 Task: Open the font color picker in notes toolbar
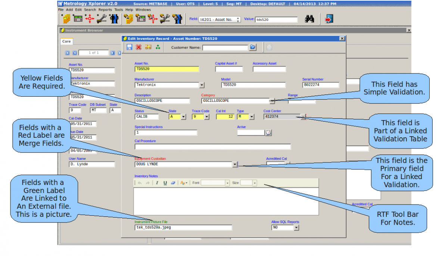183,183
